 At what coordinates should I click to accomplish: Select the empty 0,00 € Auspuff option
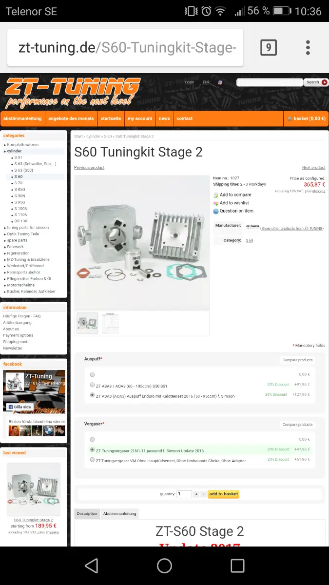93,374
